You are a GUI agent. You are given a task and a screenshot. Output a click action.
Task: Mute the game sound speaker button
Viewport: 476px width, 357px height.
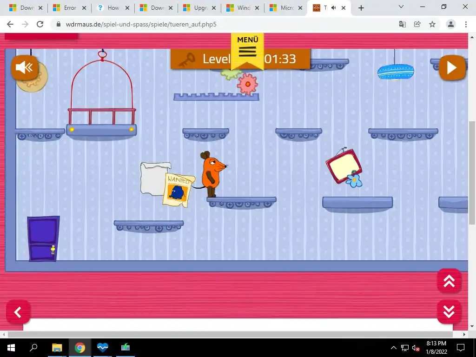click(25, 68)
